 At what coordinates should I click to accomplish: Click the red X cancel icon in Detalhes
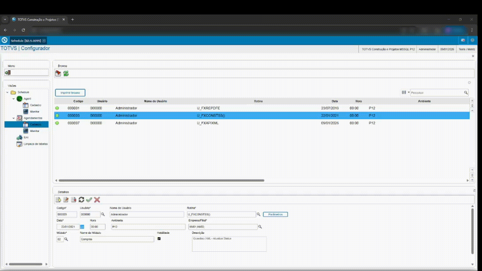(x=97, y=200)
